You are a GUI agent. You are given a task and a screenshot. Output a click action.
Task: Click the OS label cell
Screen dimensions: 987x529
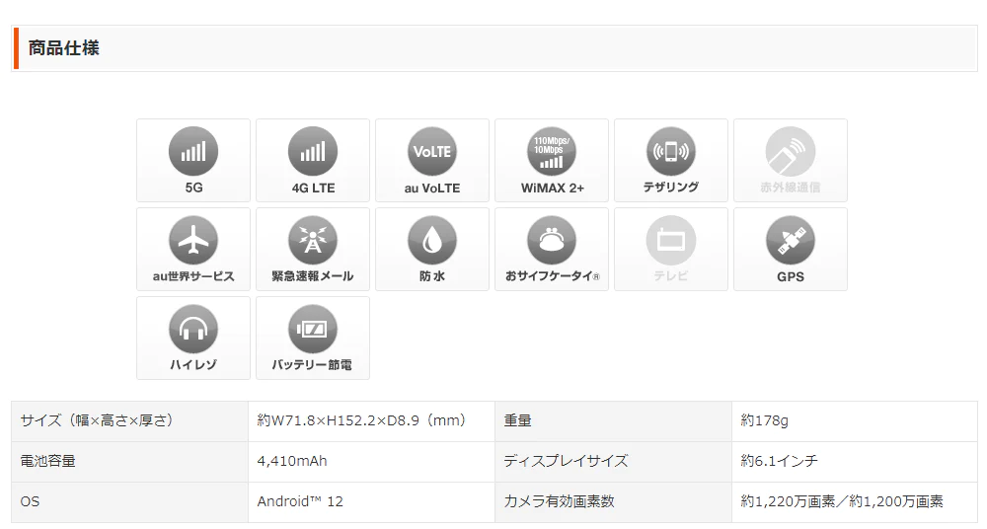[129, 502]
